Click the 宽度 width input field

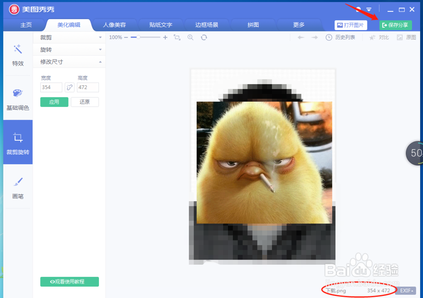tap(51, 87)
